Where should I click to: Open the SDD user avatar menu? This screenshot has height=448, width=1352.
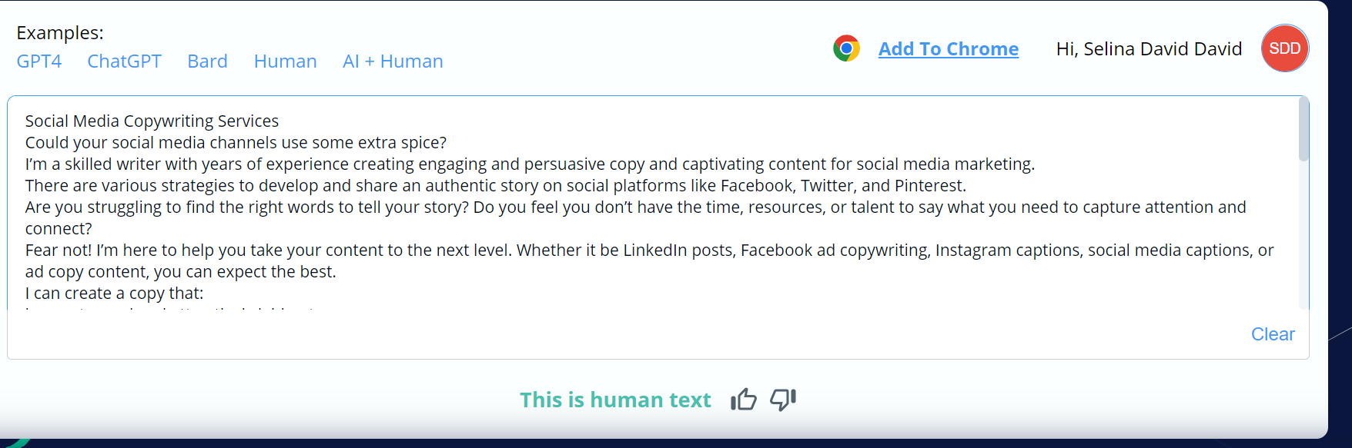tap(1284, 48)
